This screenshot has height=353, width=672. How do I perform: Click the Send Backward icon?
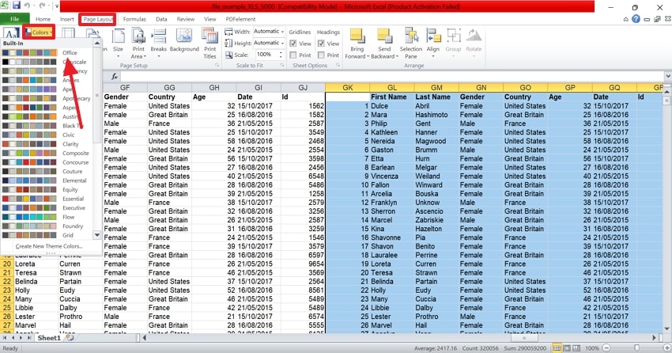click(x=384, y=36)
